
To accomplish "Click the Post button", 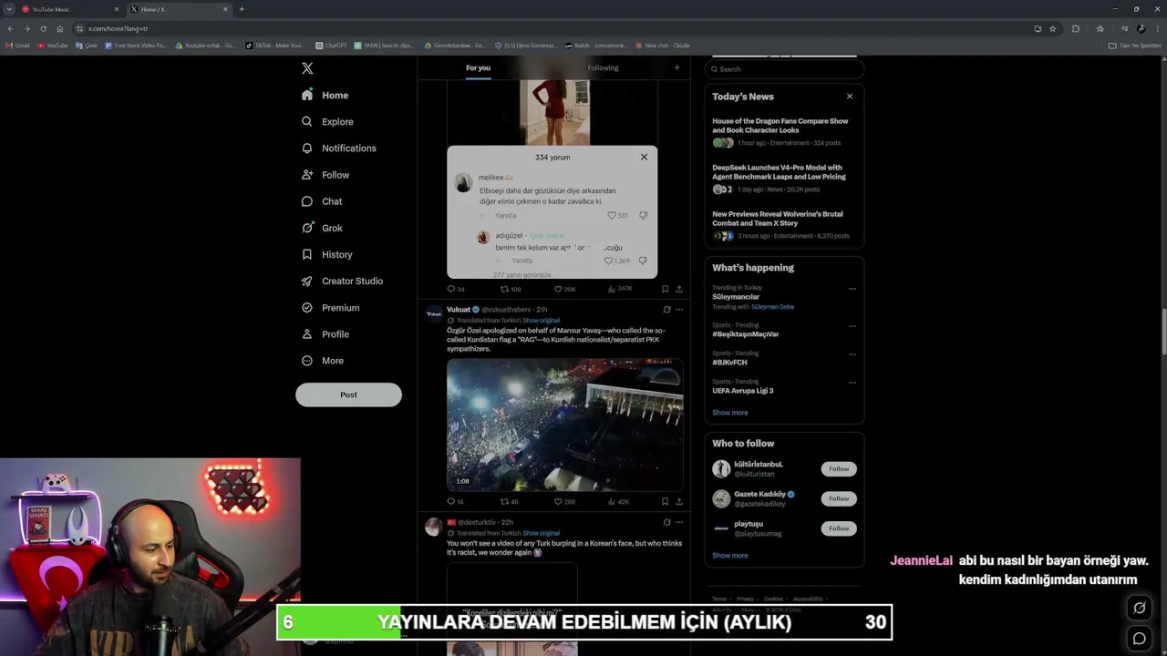I will click(348, 395).
